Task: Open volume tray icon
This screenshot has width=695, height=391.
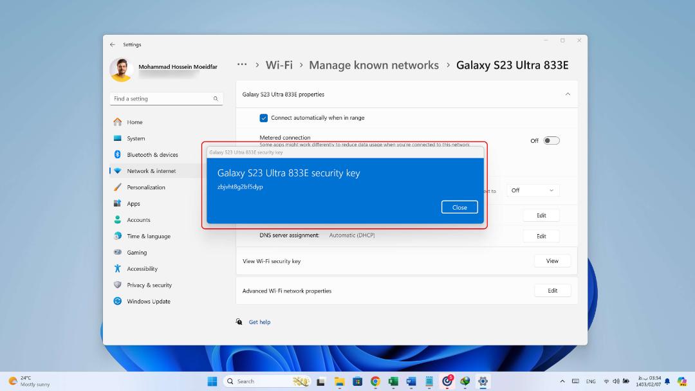Action: pyautogui.click(x=616, y=381)
